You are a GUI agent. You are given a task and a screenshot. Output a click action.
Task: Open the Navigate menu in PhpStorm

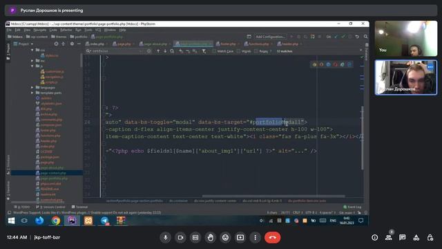coord(40,30)
